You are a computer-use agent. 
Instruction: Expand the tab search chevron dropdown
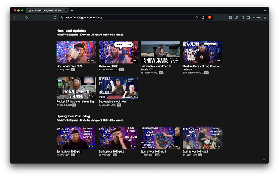tap(265, 10)
